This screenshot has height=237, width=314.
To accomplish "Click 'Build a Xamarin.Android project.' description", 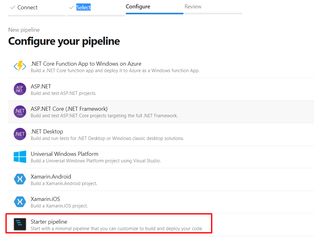I will pos(64,184).
